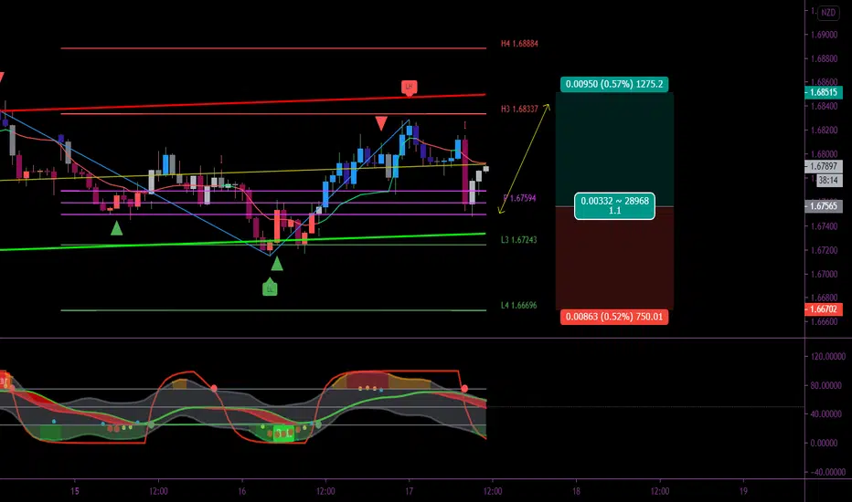Click date 16 on the time axis
852x502 pixels.
click(x=242, y=491)
